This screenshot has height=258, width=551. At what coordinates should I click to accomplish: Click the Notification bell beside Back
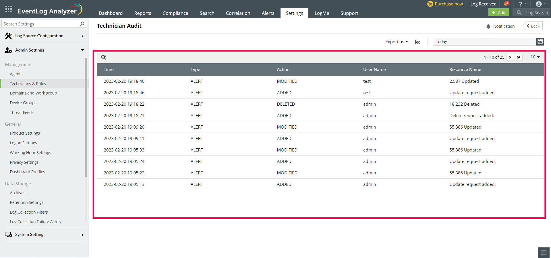pyautogui.click(x=488, y=26)
